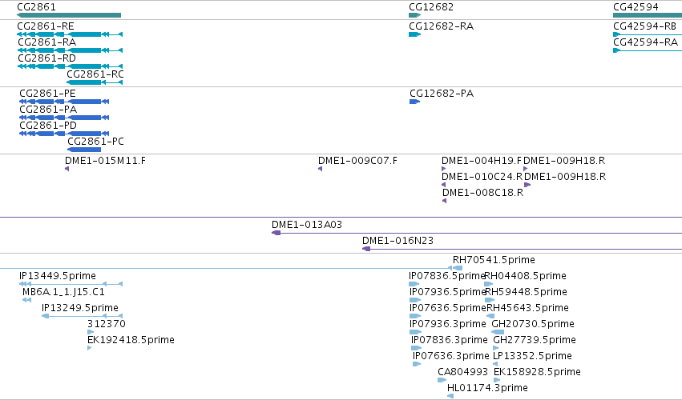Viewport: 682px width, 400px height.
Task: Select the DME1-008C18.R marker triangle
Action: 445,201
